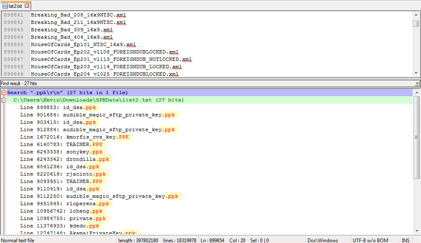Open result Line 9112250 audible_magic_sftp_private_key.ppk
421x243 pixels.
point(99,196)
